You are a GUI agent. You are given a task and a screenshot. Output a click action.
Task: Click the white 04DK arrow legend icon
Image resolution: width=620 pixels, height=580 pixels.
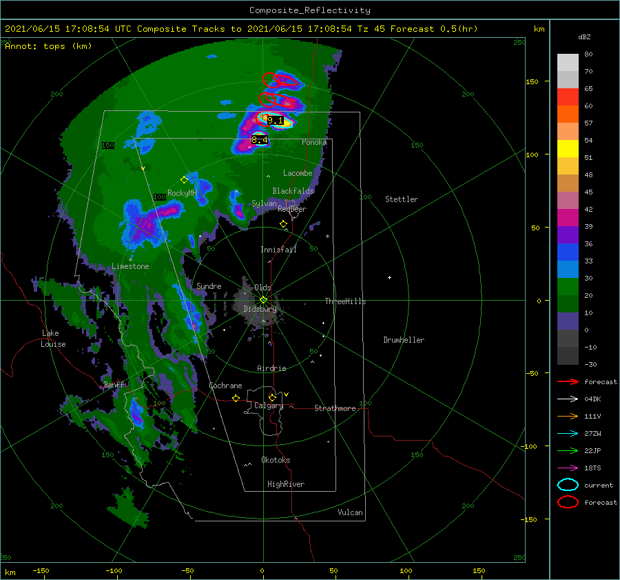[568, 399]
